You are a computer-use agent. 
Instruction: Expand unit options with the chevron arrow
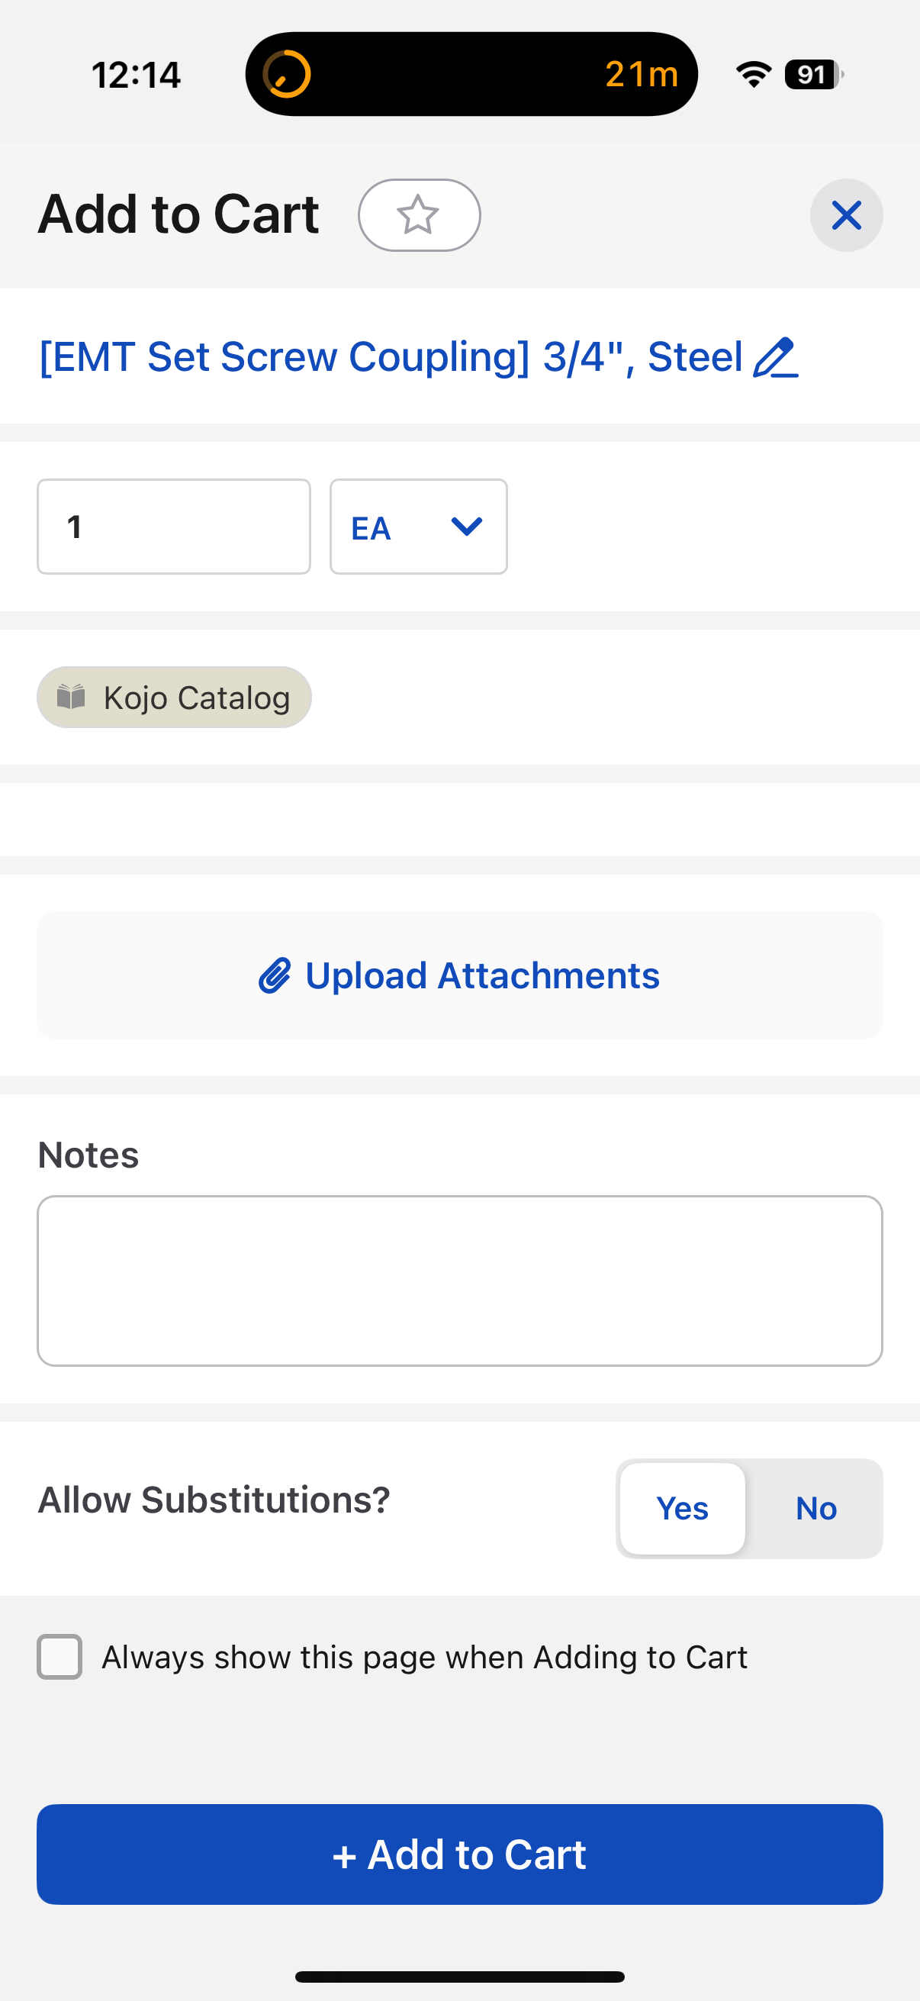point(467,527)
